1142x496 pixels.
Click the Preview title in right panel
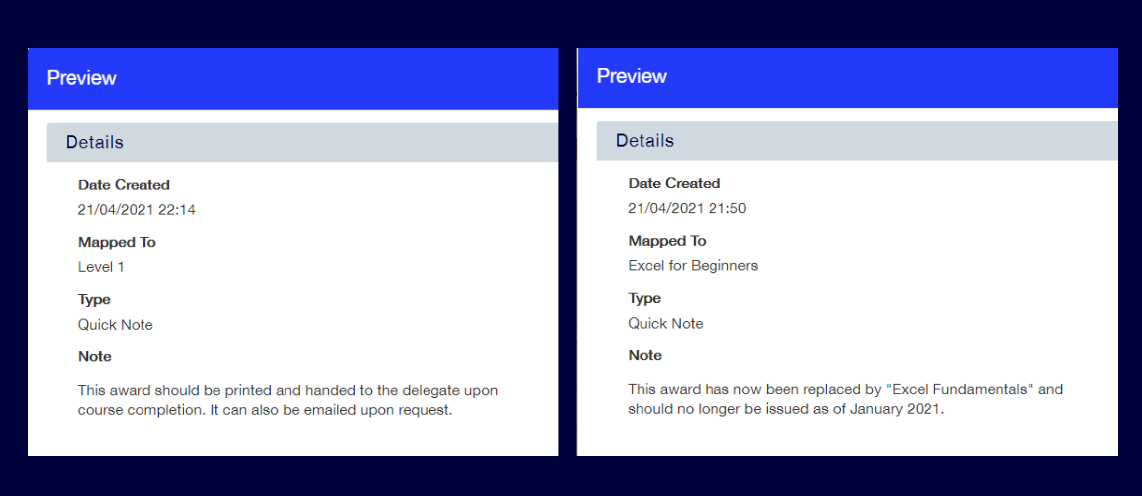click(x=632, y=77)
